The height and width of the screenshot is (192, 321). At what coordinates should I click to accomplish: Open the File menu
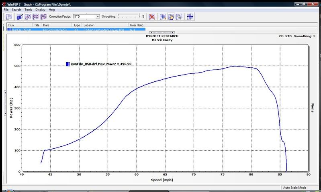(6, 10)
